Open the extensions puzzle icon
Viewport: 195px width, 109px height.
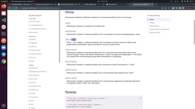[x=173, y=8]
